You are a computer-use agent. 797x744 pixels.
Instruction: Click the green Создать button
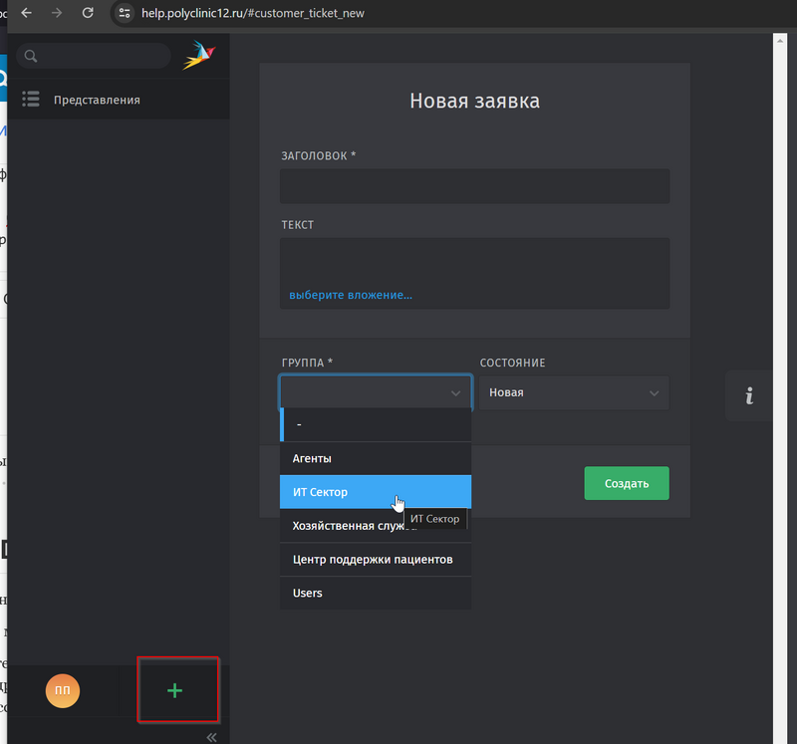tap(627, 483)
